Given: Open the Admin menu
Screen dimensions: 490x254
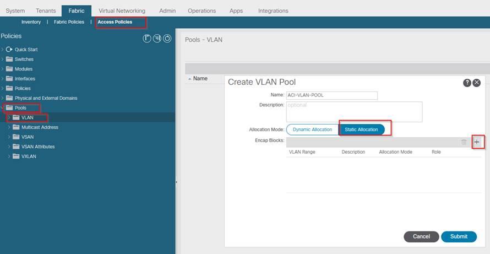Looking at the screenshot, I should 167,10.
